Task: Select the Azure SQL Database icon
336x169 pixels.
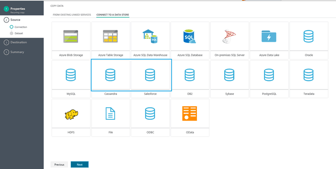Action: point(190,37)
